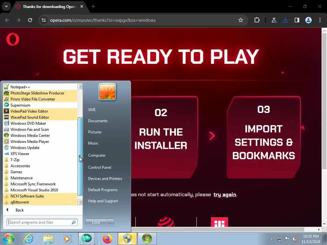This screenshot has height=245, width=327.
Task: Launch Windows Media Center
Action: tap(40, 135)
